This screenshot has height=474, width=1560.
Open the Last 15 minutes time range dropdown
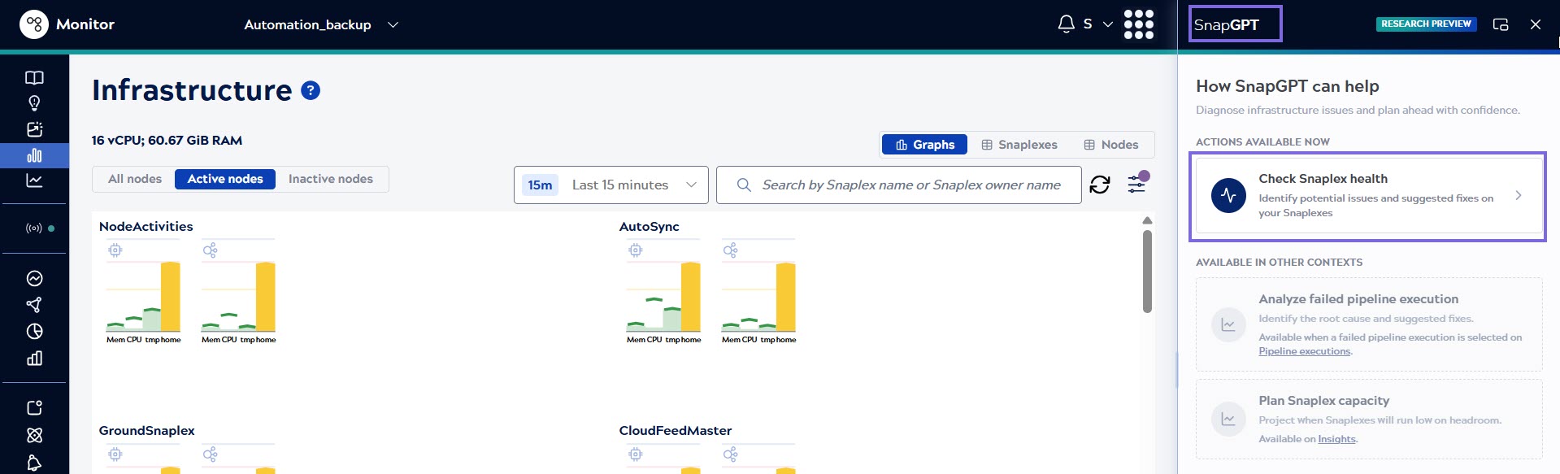coord(611,185)
